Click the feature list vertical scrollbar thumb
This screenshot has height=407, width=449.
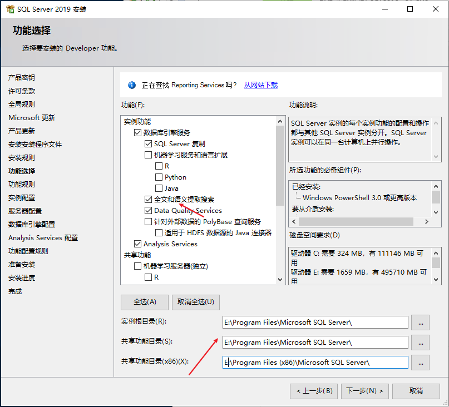pyautogui.click(x=280, y=166)
